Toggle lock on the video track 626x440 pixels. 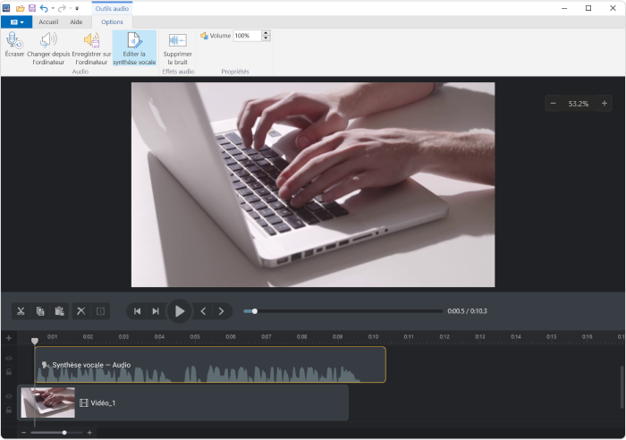coord(9,410)
